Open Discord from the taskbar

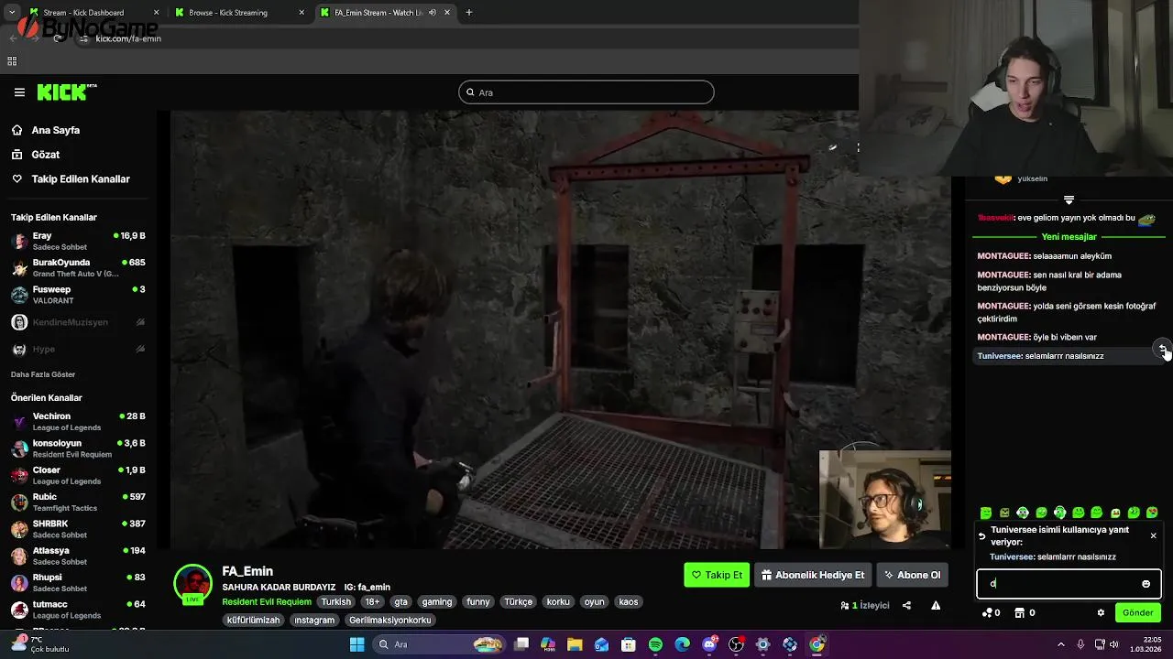point(709,644)
